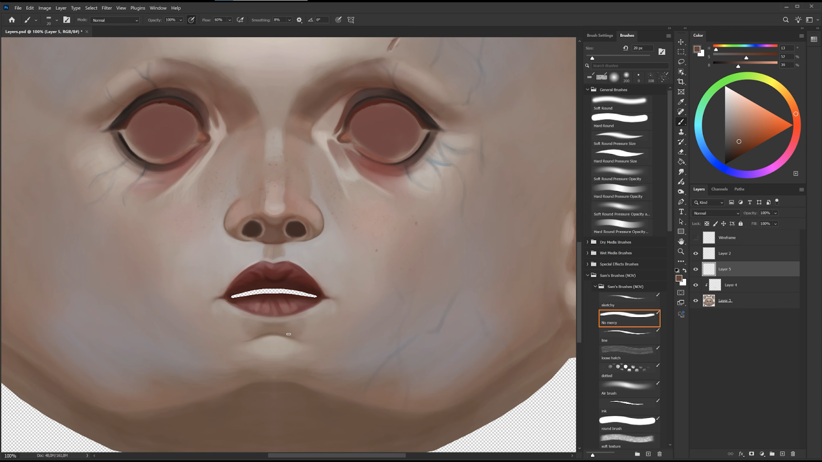The width and height of the screenshot is (822, 462).
Task: Select the Rectangular Marquee tool
Action: click(x=681, y=52)
